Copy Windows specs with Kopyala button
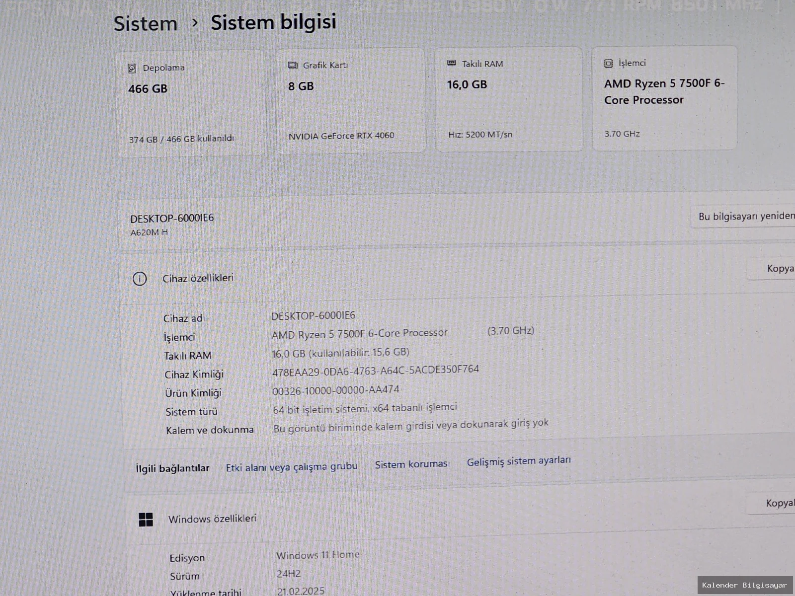Screen dimensions: 795x596 [771, 503]
